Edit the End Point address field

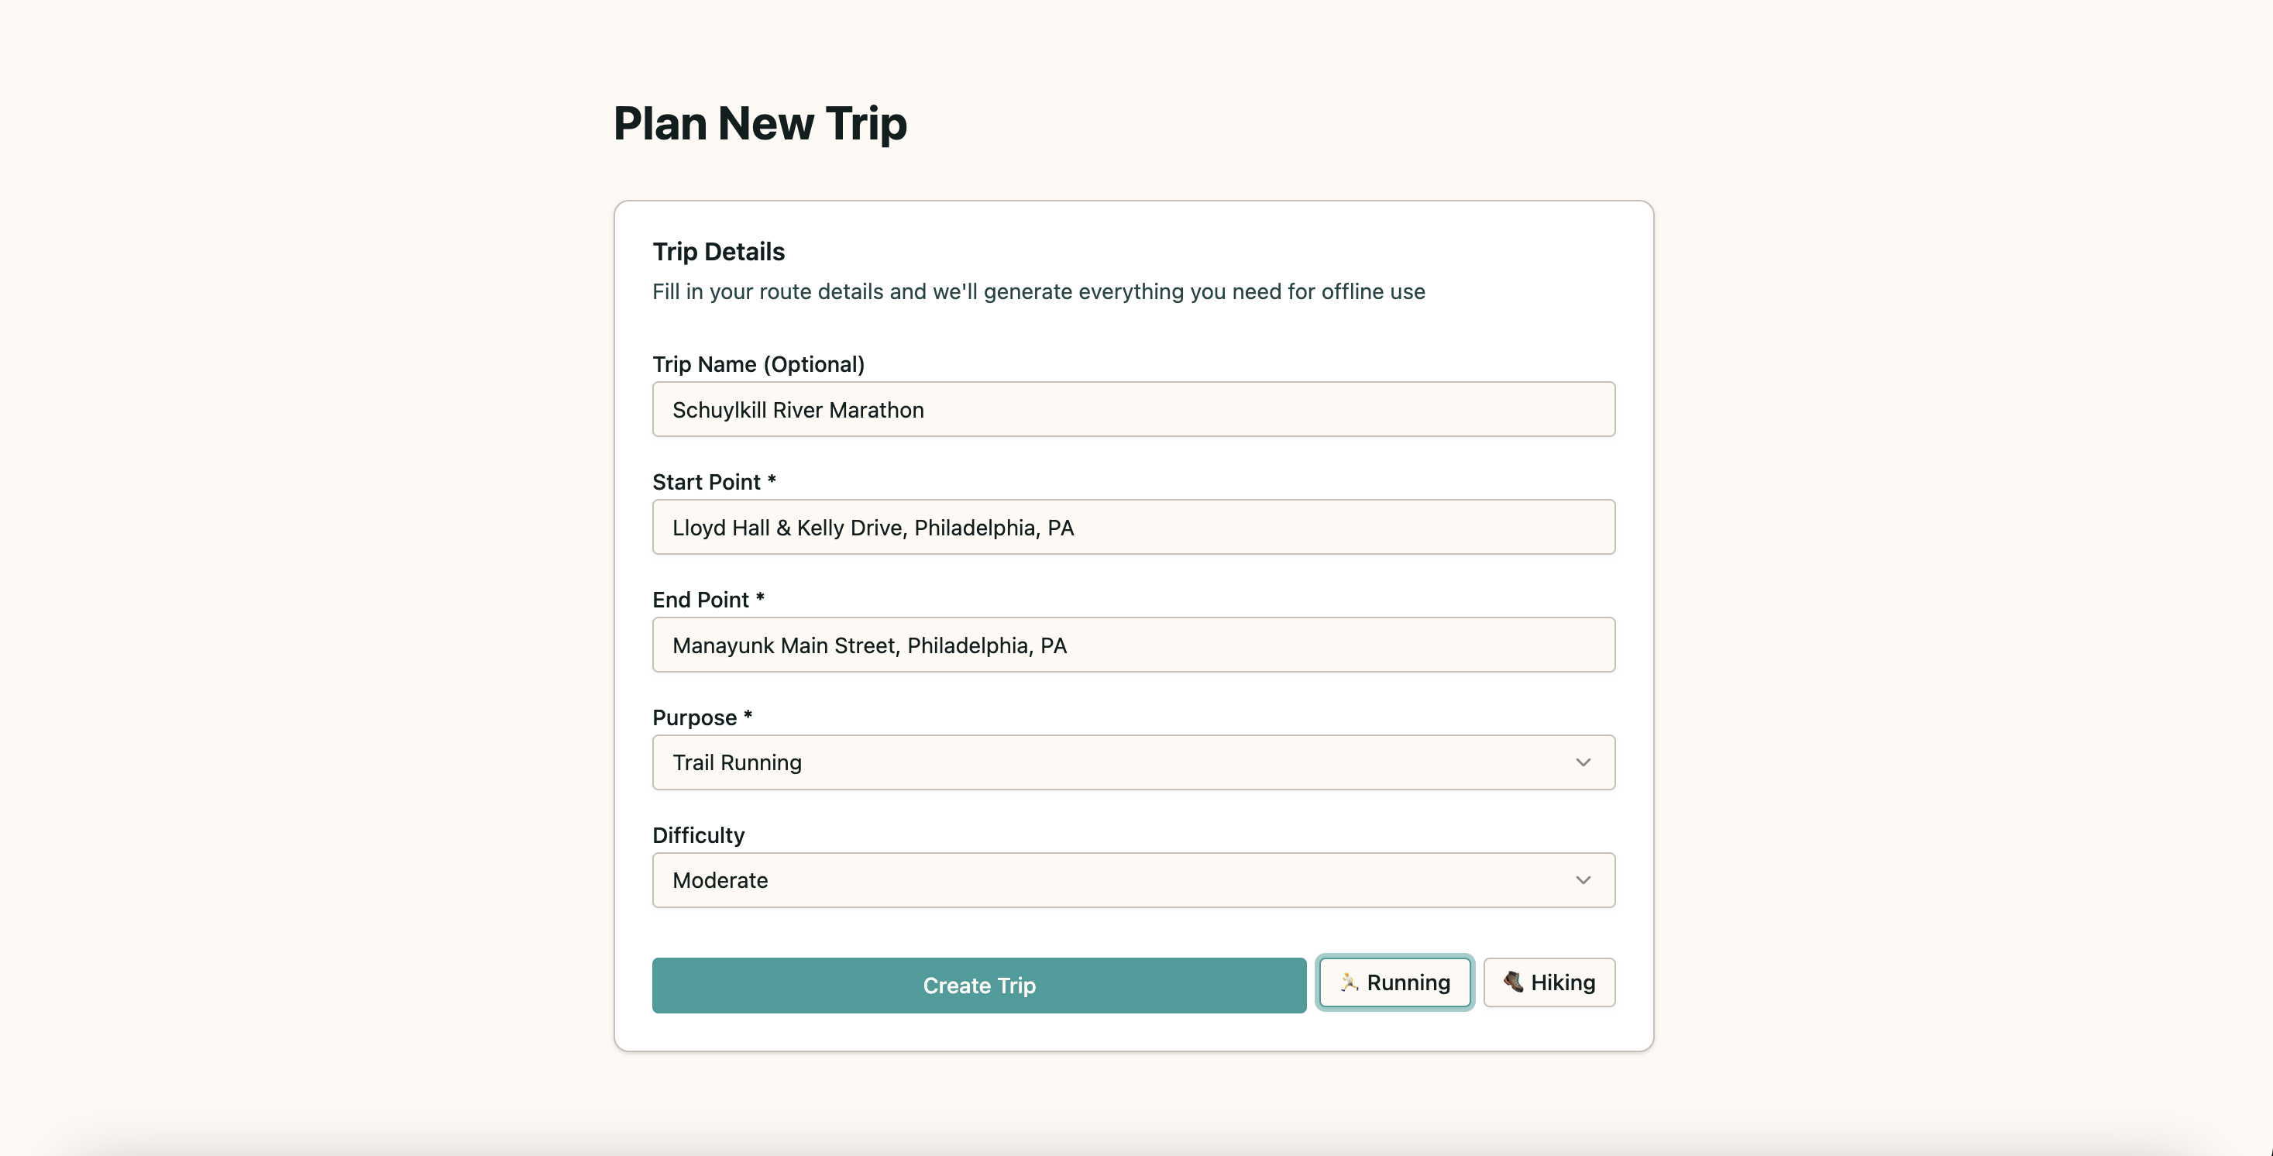(x=1133, y=645)
